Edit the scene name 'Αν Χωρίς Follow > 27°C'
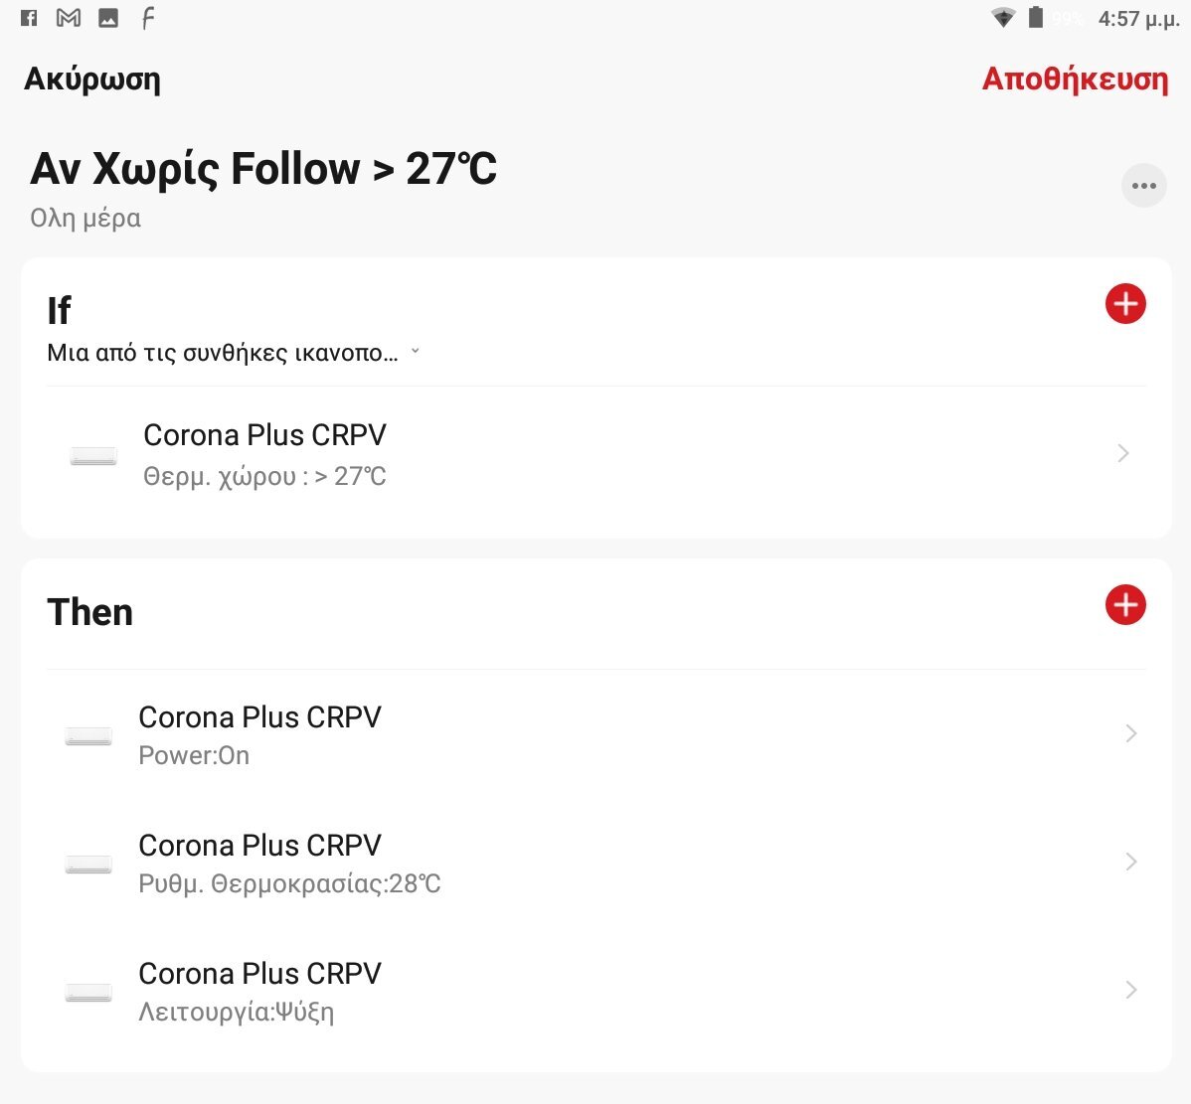This screenshot has width=1191, height=1104. point(263,168)
